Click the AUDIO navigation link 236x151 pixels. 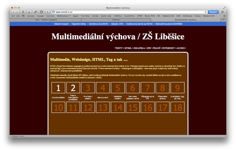click(x=181, y=48)
